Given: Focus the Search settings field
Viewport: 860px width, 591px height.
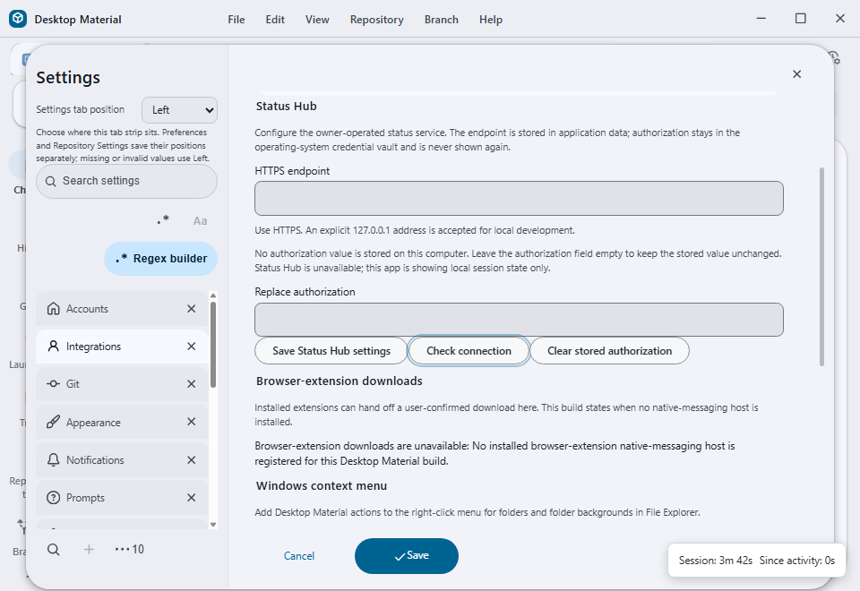Looking at the screenshot, I should point(126,181).
